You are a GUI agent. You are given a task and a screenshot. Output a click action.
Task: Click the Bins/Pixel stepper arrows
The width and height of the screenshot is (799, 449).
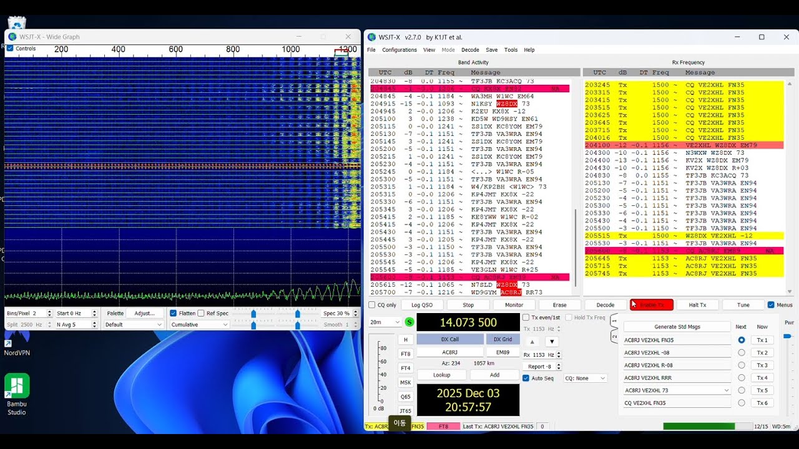(x=50, y=313)
